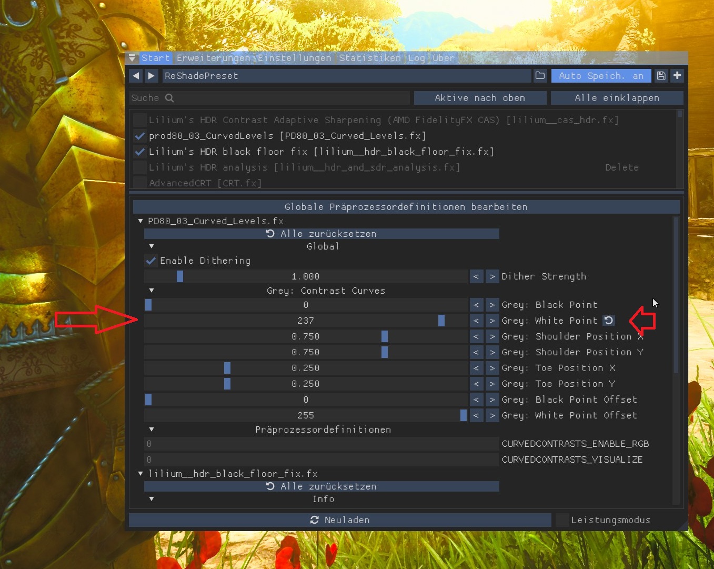The width and height of the screenshot is (714, 569).
Task: Increase Grey Shoulder Position Y
Action: [x=492, y=352]
